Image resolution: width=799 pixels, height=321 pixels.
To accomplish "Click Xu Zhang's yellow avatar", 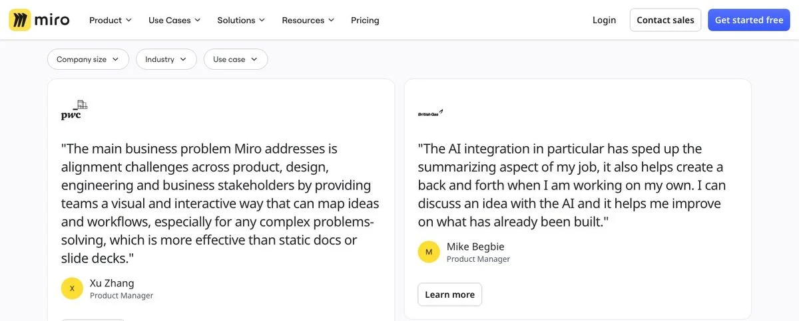I will pos(72,288).
